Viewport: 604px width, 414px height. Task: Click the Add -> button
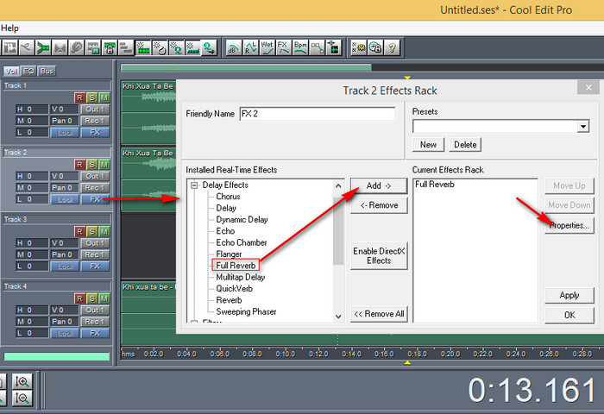(x=379, y=186)
